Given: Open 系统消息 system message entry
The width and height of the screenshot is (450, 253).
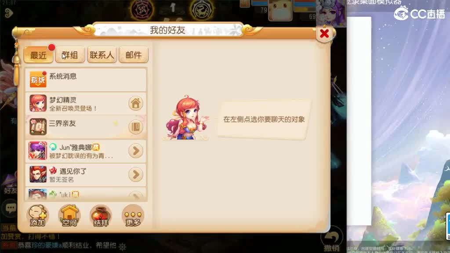Looking at the screenshot, I should coord(86,80).
